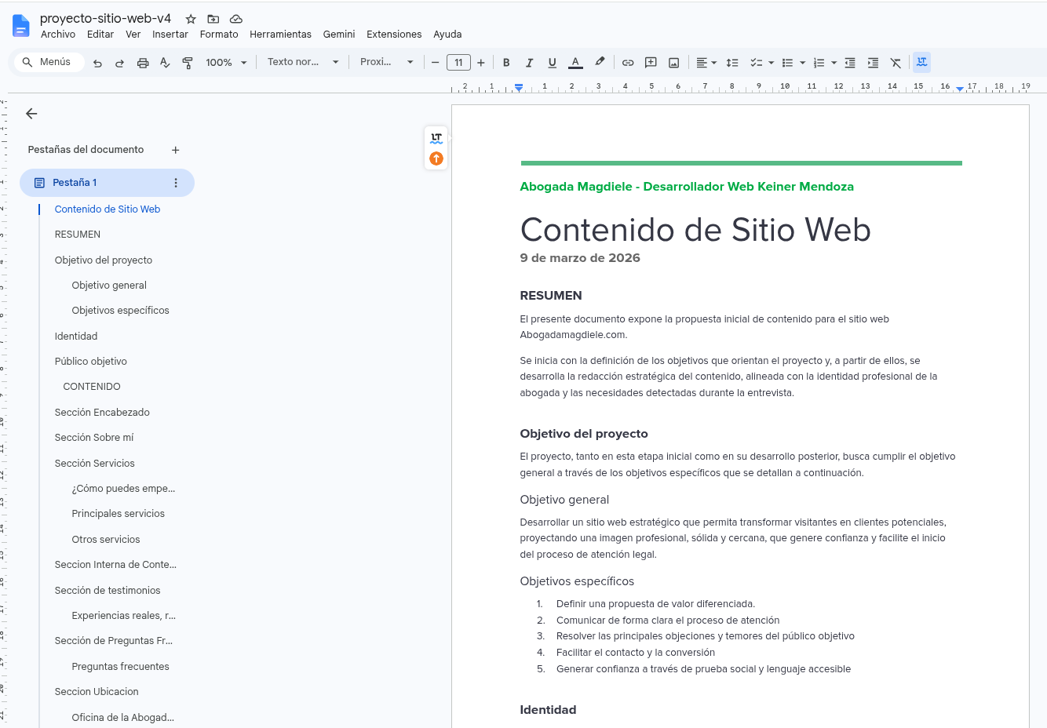Open the Editar menu
This screenshot has width=1047, height=728.
[x=100, y=35]
